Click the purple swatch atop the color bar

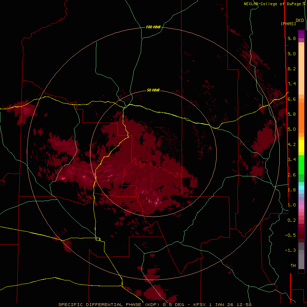(301, 34)
